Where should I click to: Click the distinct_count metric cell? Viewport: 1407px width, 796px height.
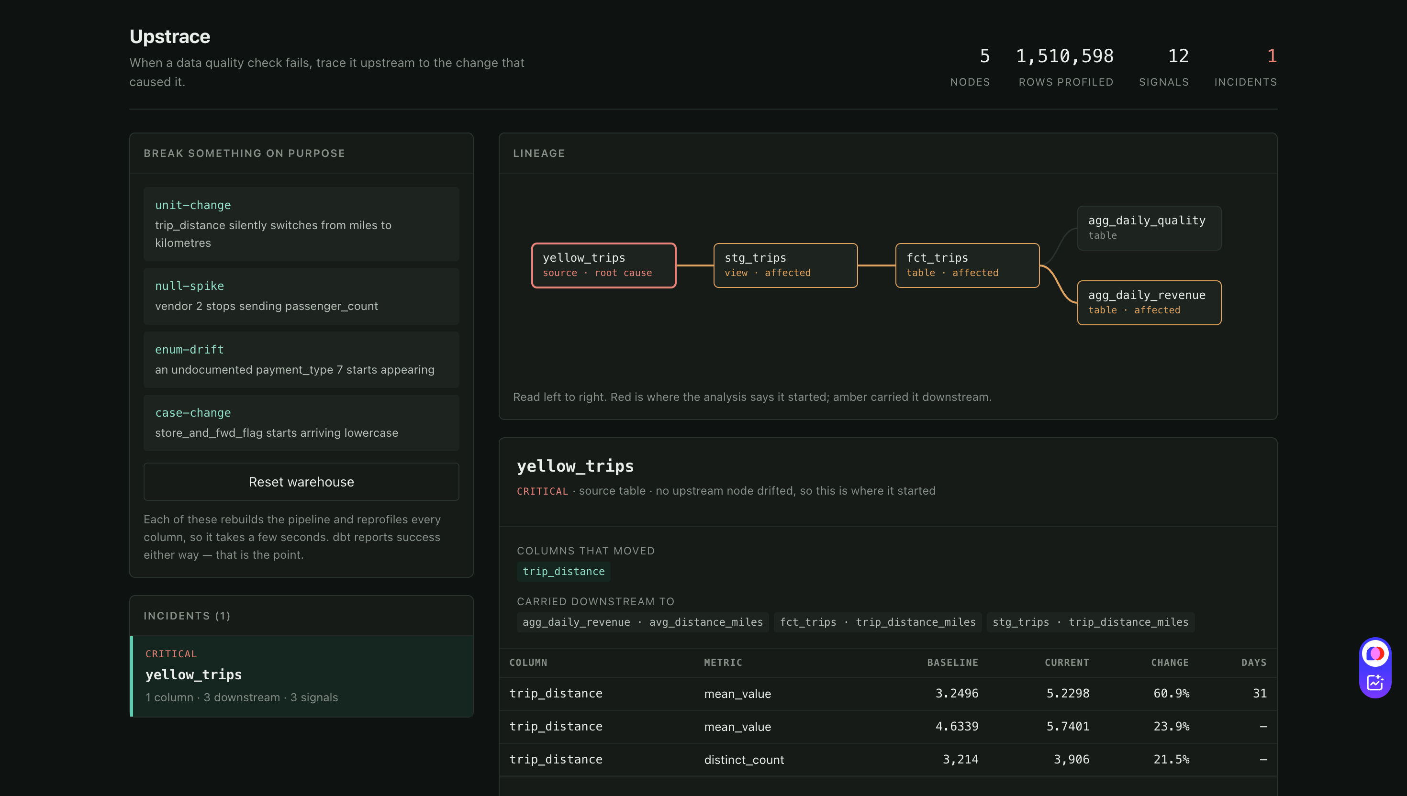[744, 759]
